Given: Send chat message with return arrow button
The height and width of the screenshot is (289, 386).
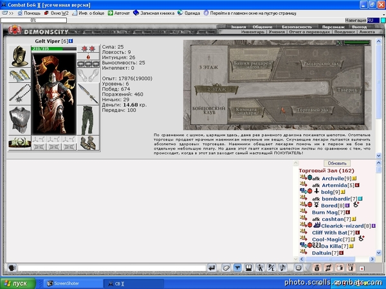Looking at the screenshot, I should point(212,268).
